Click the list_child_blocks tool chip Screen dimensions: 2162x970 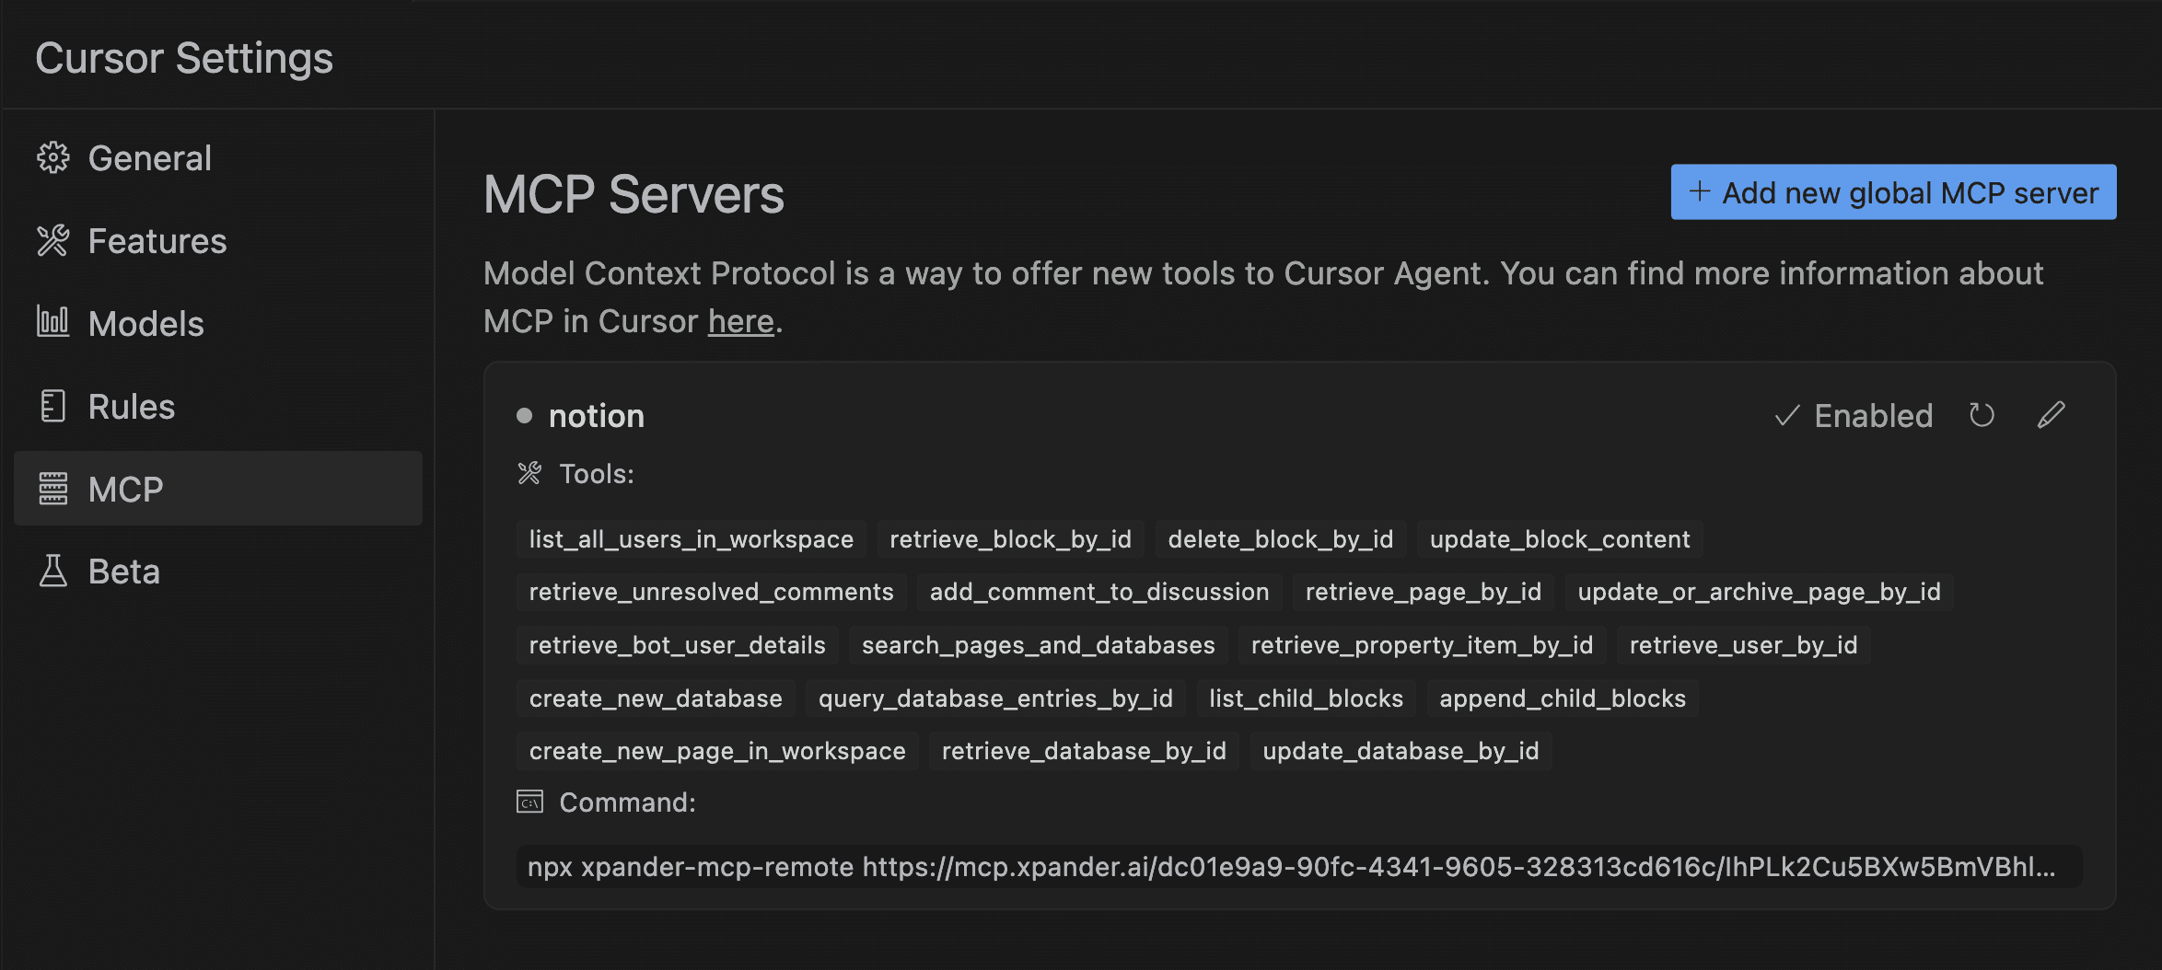point(1307,699)
